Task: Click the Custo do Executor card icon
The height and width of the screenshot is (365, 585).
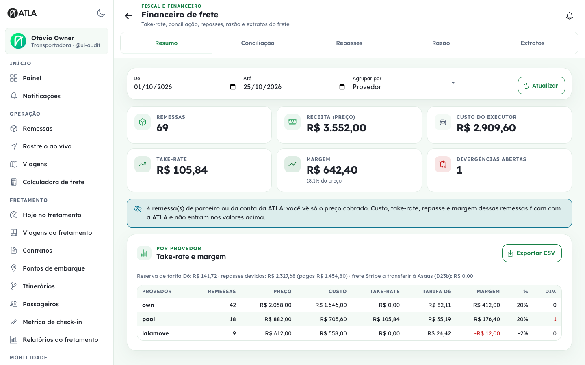Action: 443,122
